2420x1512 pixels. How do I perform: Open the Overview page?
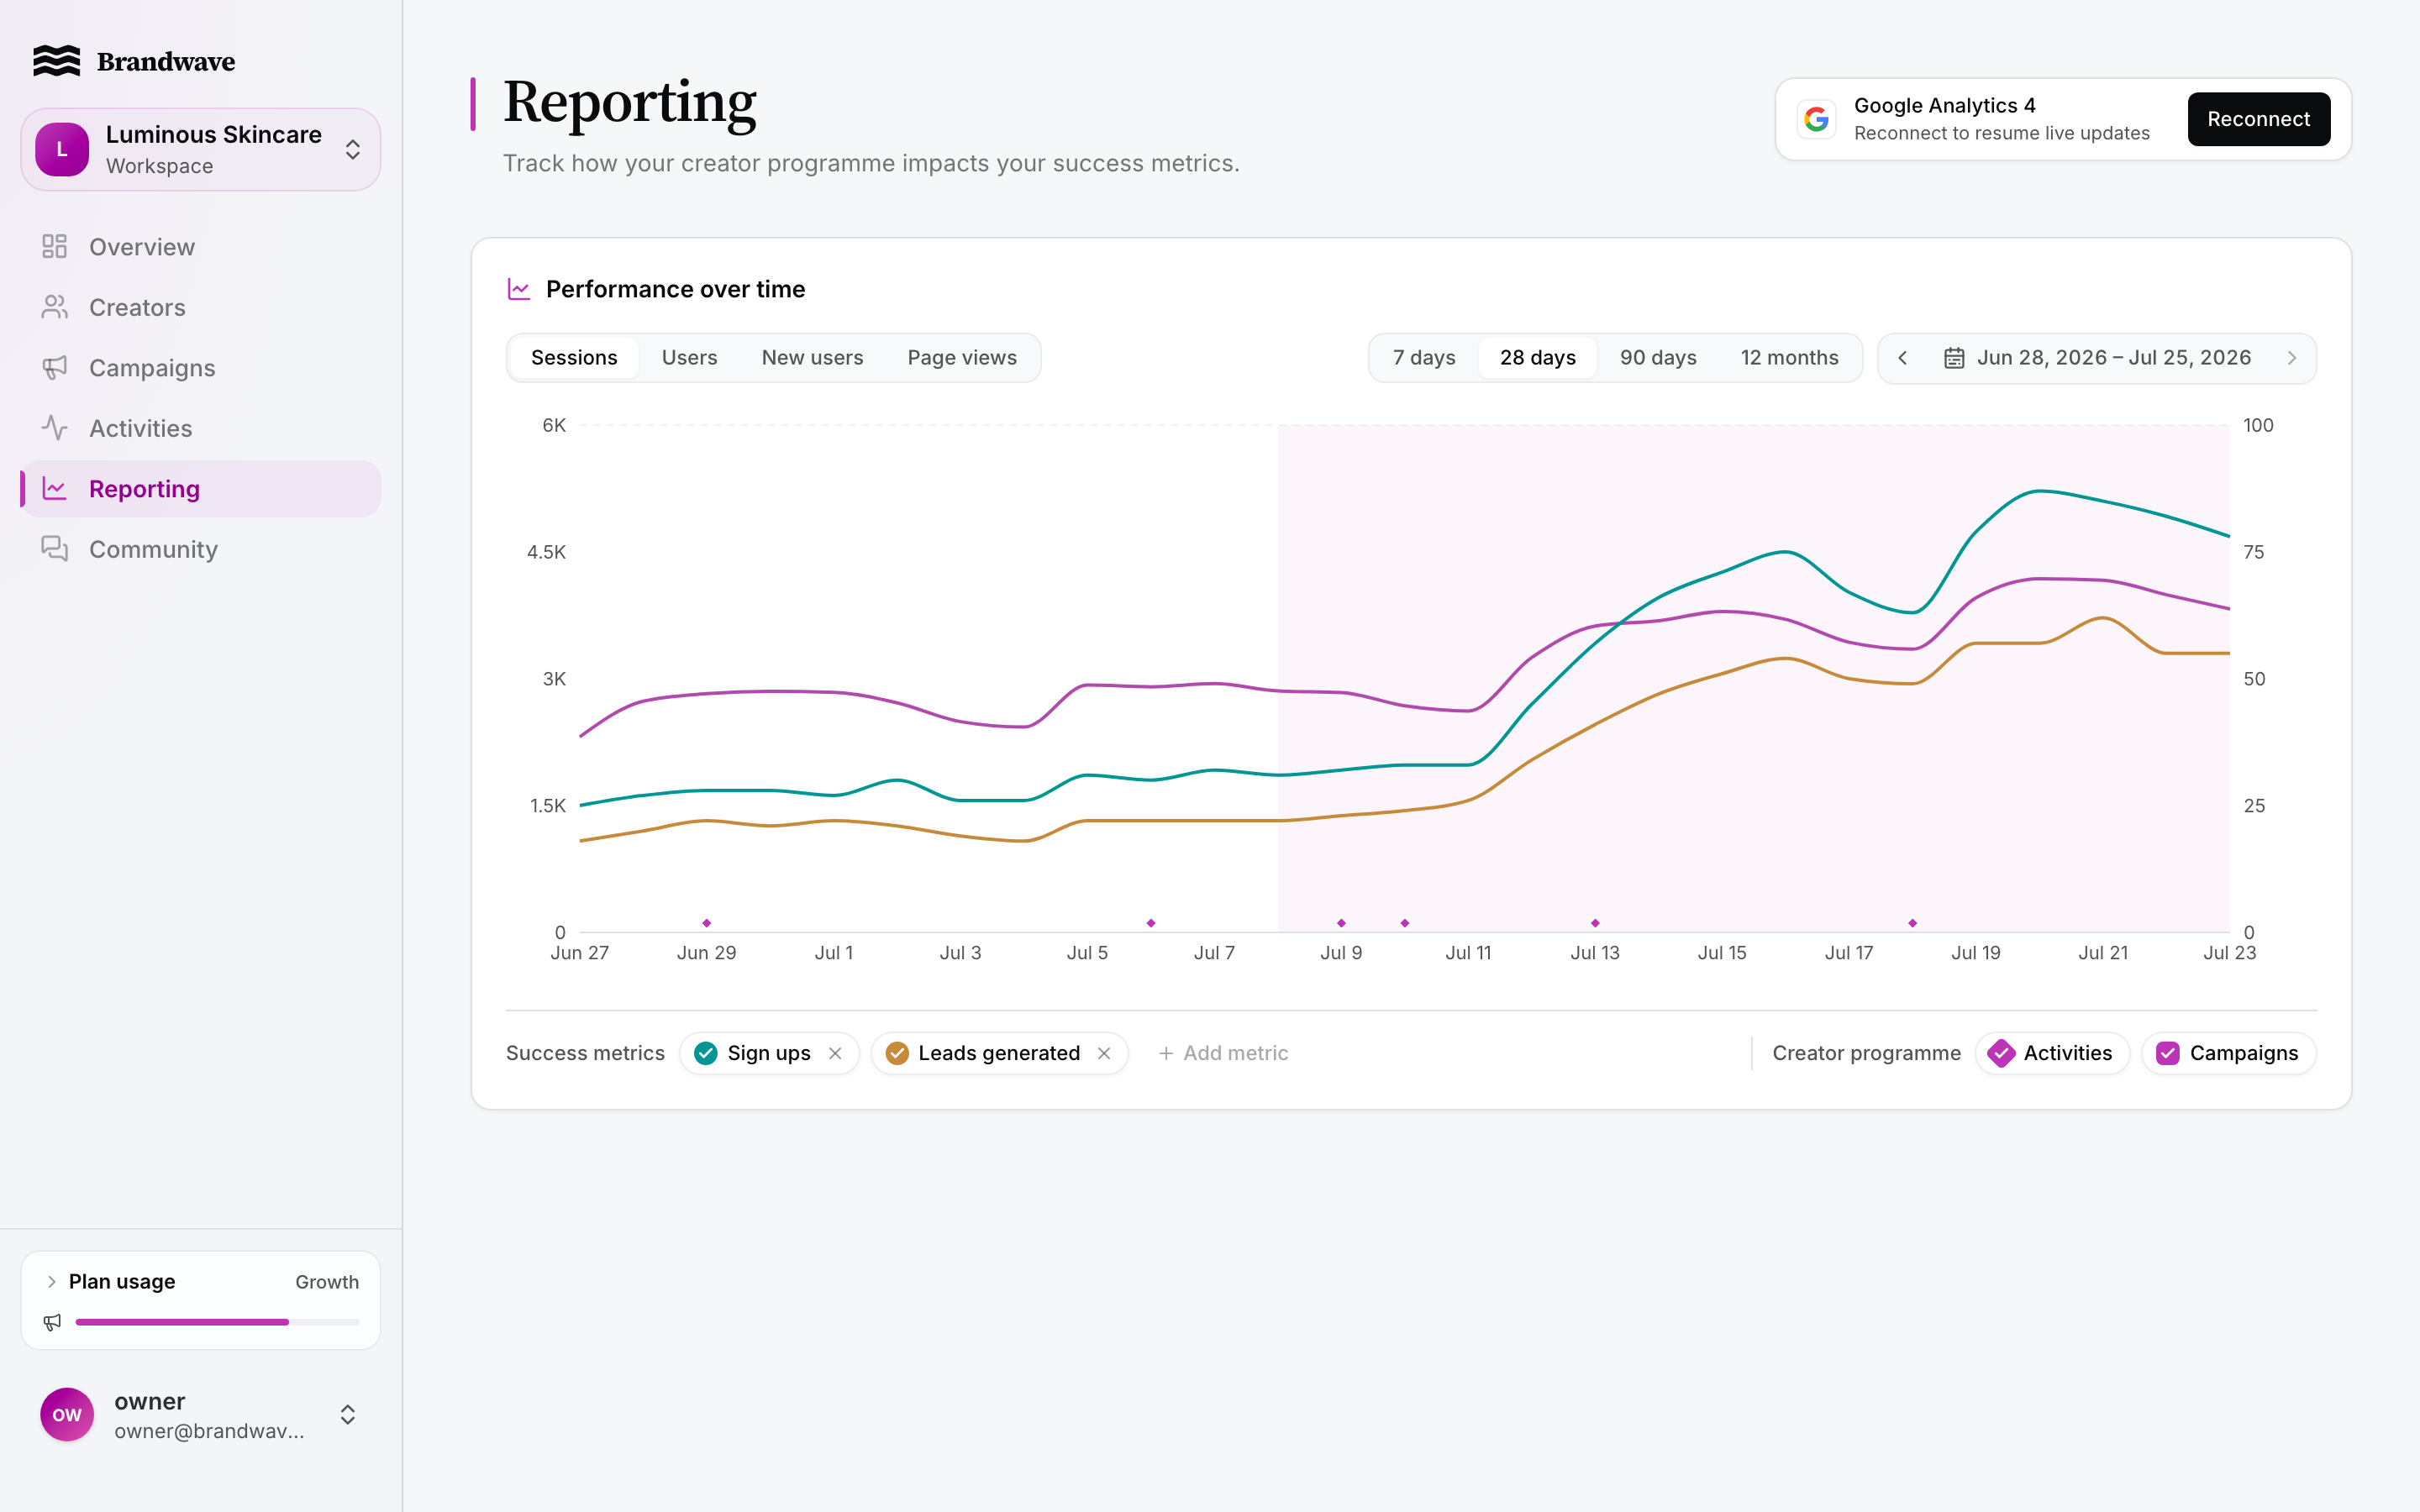tap(201, 247)
